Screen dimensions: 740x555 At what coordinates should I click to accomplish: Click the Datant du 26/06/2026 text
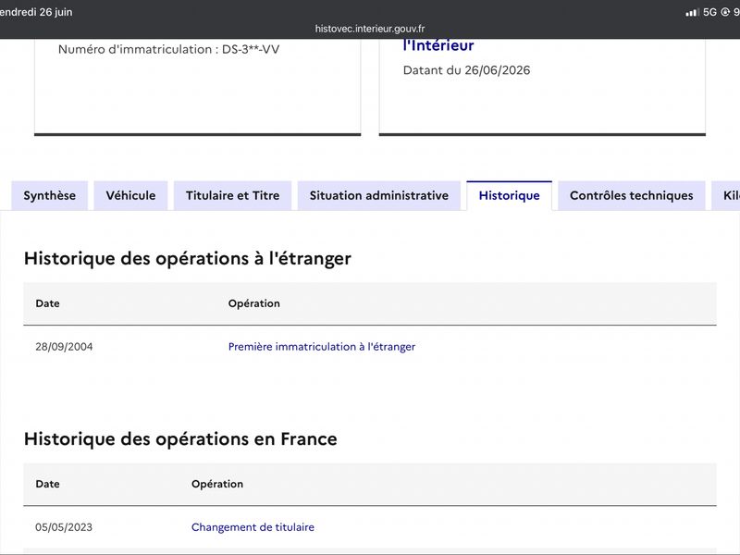[467, 70]
